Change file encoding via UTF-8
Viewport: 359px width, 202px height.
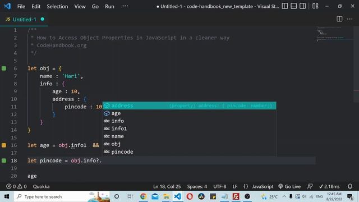pyautogui.click(x=219, y=186)
